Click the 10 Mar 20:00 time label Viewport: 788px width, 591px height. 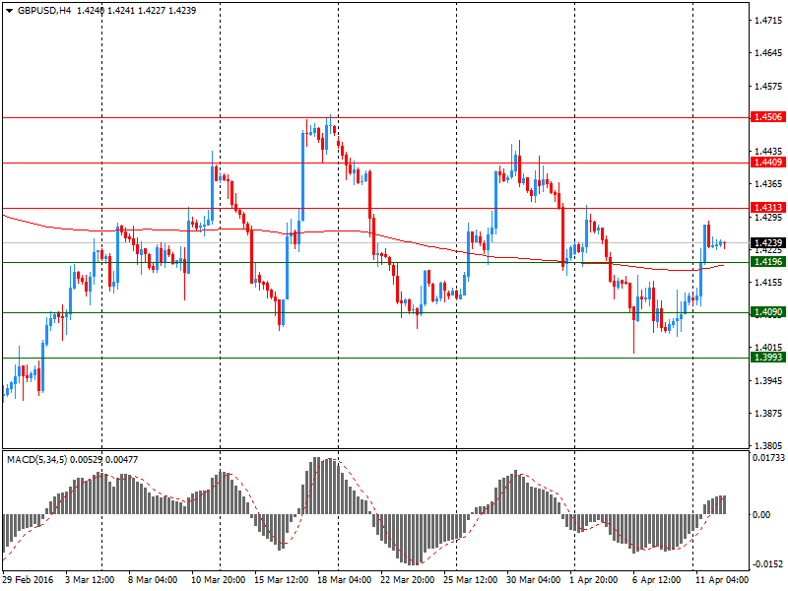[218, 580]
